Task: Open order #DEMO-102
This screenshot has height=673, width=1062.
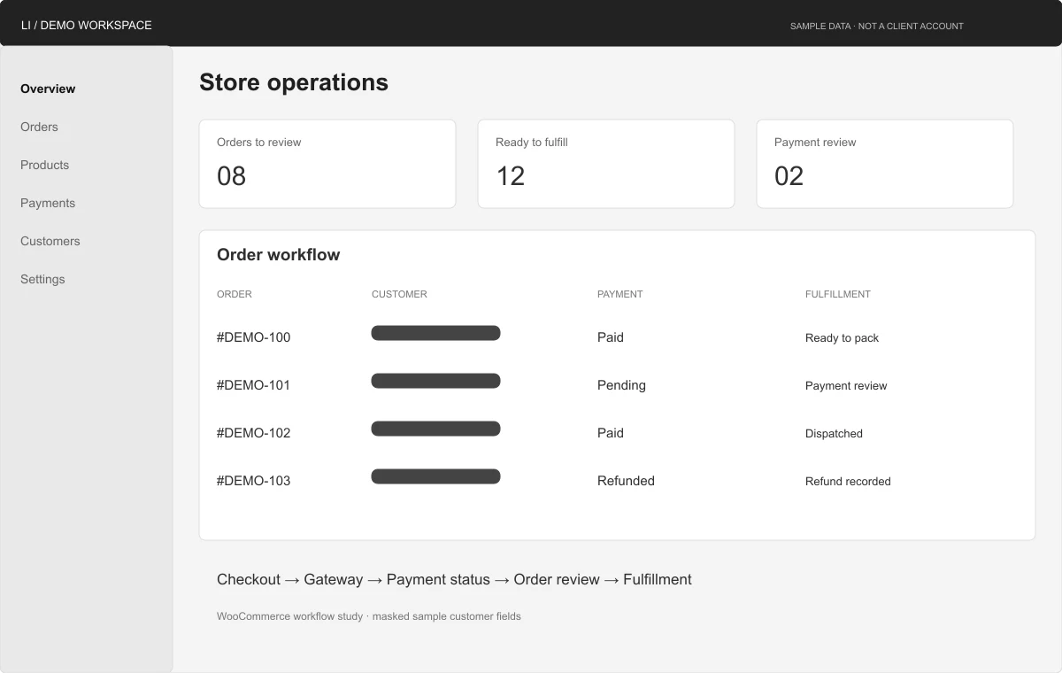Action: pyautogui.click(x=253, y=433)
